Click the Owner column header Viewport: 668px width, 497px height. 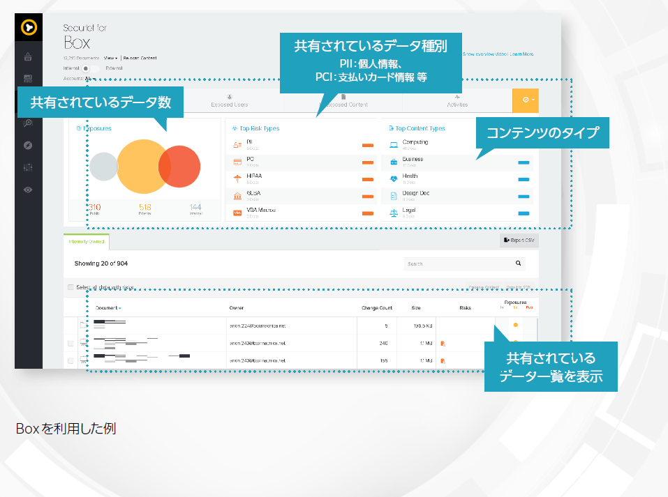(x=237, y=308)
